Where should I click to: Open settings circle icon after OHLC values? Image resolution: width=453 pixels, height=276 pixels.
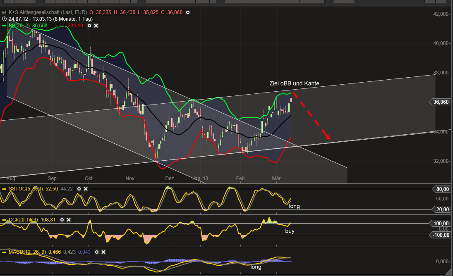pyautogui.click(x=188, y=12)
